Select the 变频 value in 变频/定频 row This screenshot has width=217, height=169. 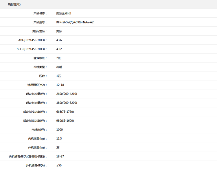coord(59,31)
